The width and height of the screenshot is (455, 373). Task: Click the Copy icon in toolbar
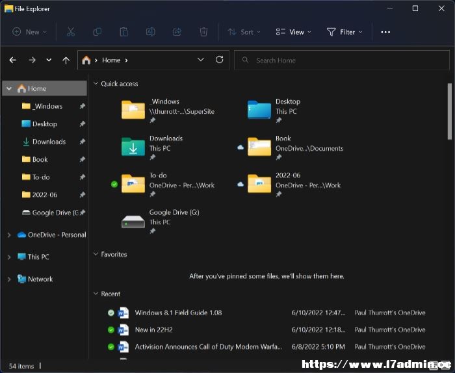[x=97, y=32]
